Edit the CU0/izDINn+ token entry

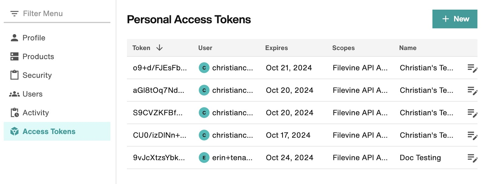coord(472,135)
